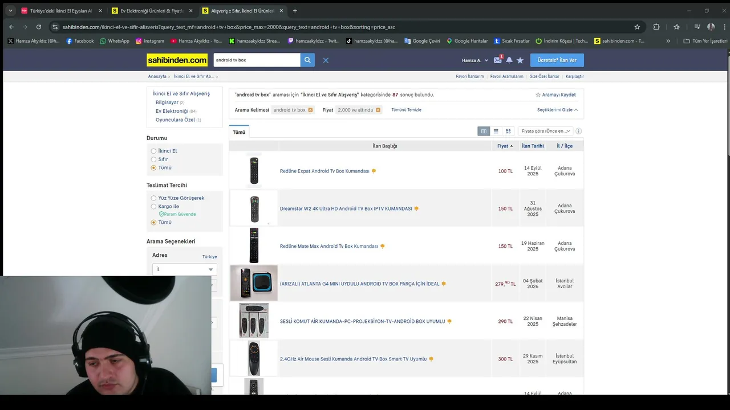
Task: Open Google Çeviri bookmark
Action: [422, 41]
